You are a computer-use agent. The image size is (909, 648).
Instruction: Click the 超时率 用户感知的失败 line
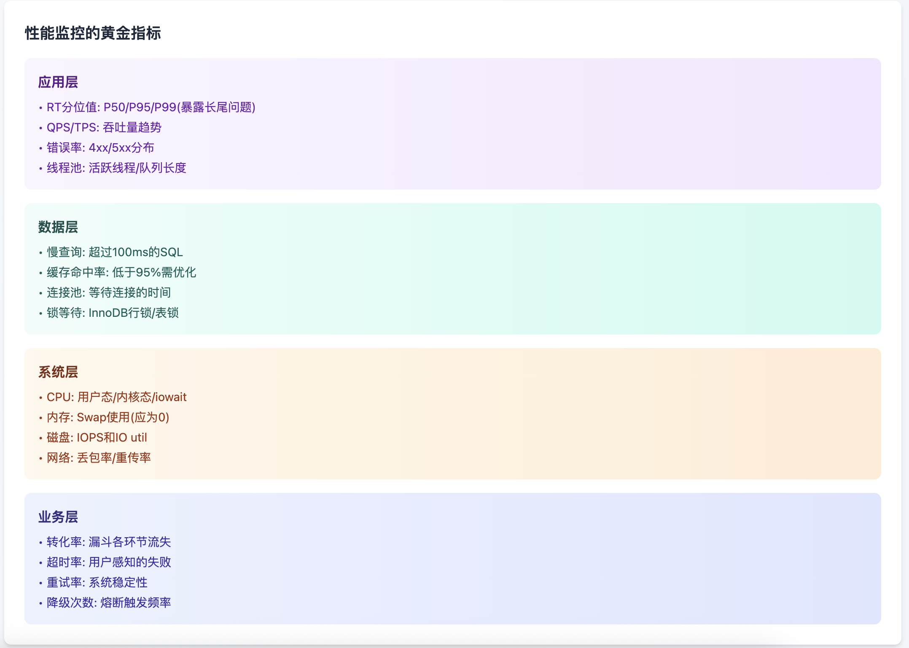pyautogui.click(x=109, y=562)
